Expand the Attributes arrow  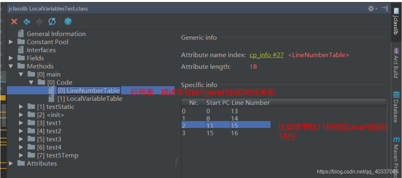[x=11, y=163]
